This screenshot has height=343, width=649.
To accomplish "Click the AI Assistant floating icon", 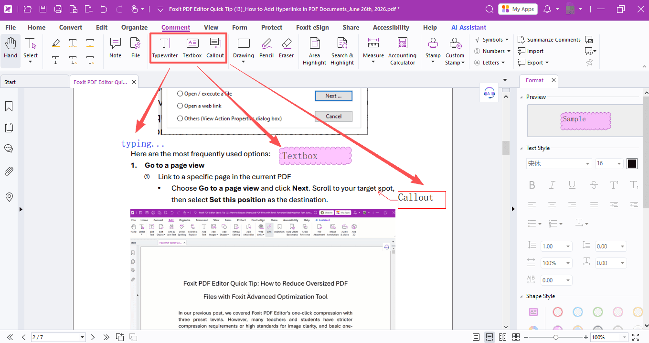I will coord(489,93).
